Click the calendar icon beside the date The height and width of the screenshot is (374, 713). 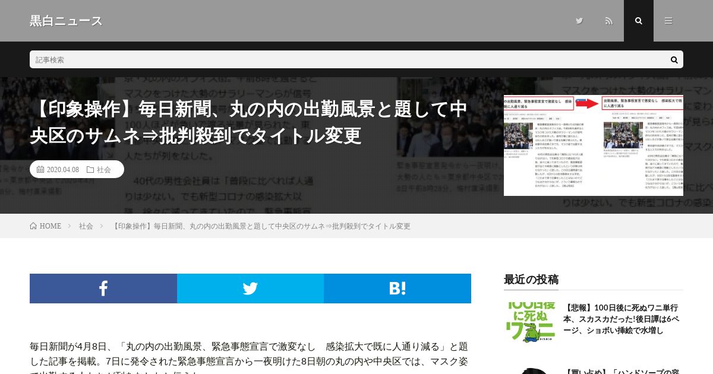pyautogui.click(x=40, y=169)
